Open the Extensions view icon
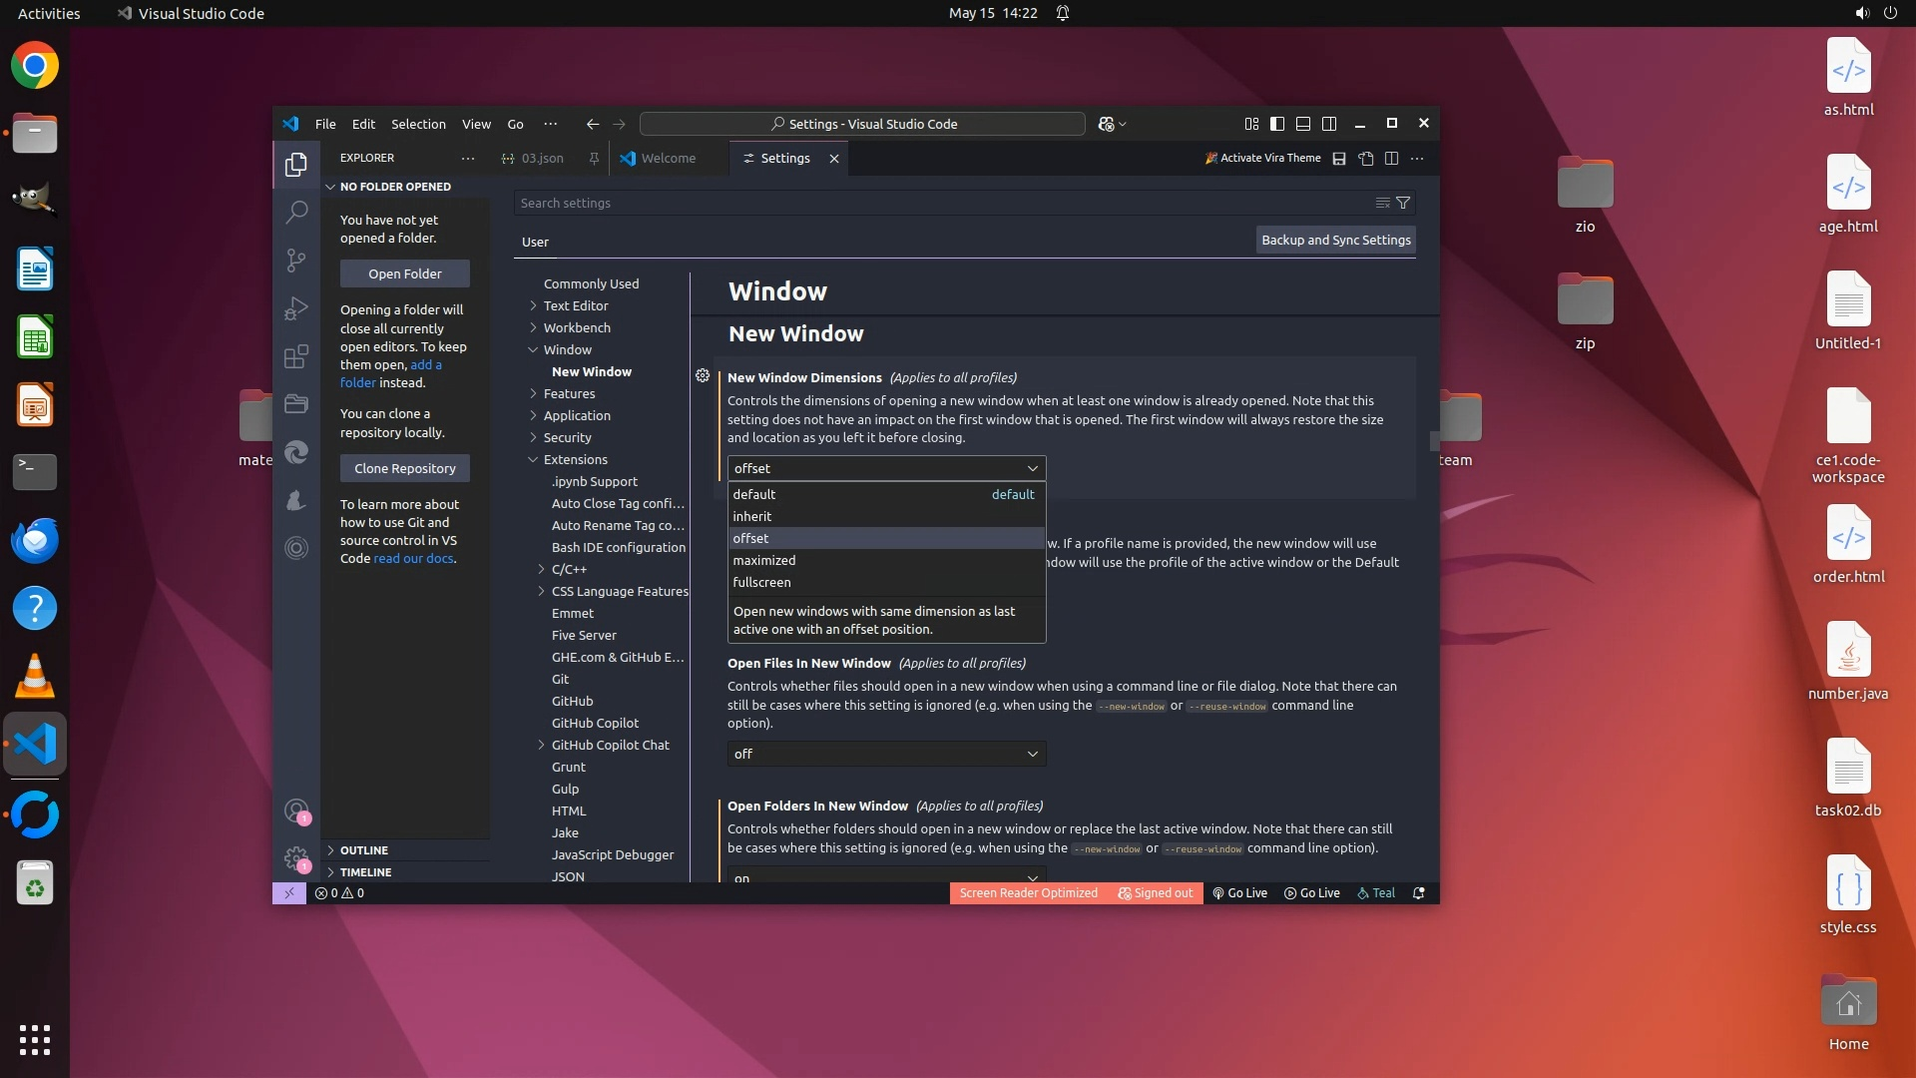Viewport: 1916px width, 1078px height. click(296, 357)
